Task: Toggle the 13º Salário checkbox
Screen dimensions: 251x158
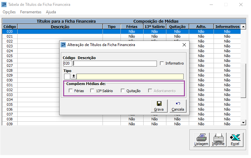Action: click(92, 91)
